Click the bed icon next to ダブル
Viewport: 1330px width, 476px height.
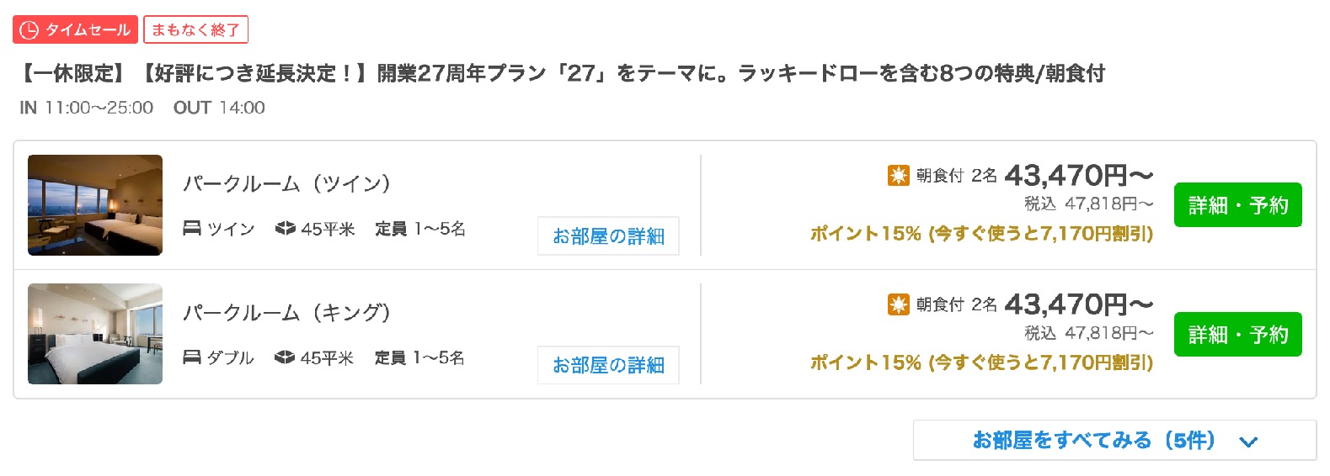(192, 357)
